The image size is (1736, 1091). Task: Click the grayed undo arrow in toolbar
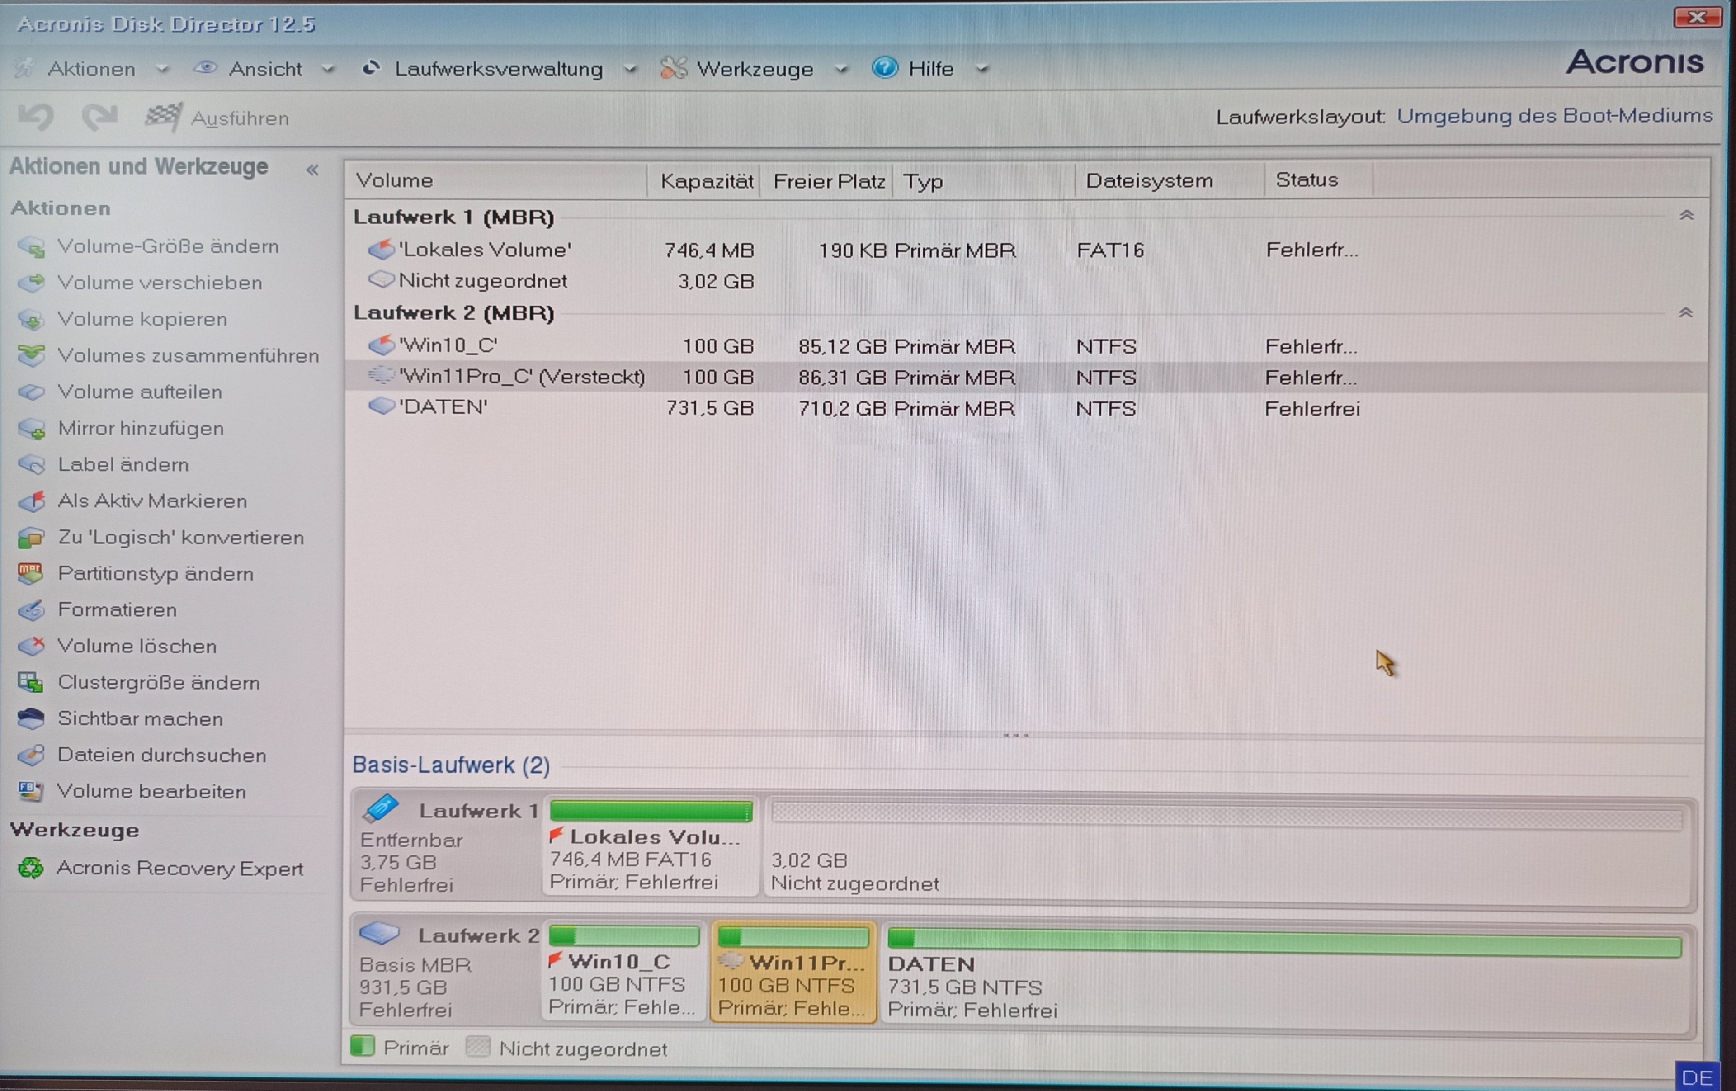(x=36, y=117)
